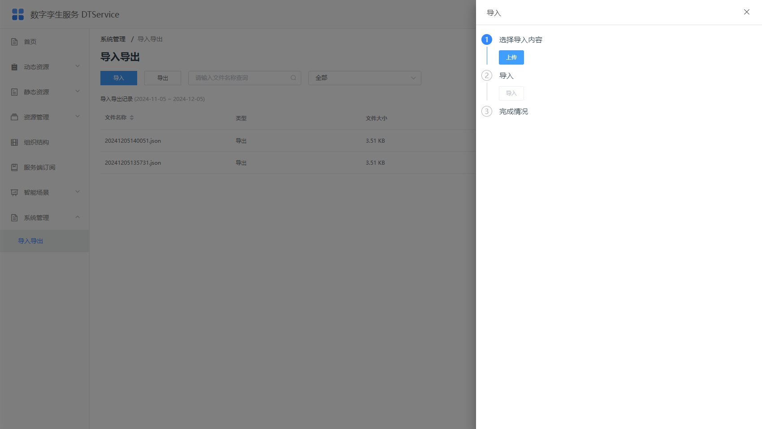
Task: Select file 20241205135731.json
Action: pyautogui.click(x=133, y=163)
